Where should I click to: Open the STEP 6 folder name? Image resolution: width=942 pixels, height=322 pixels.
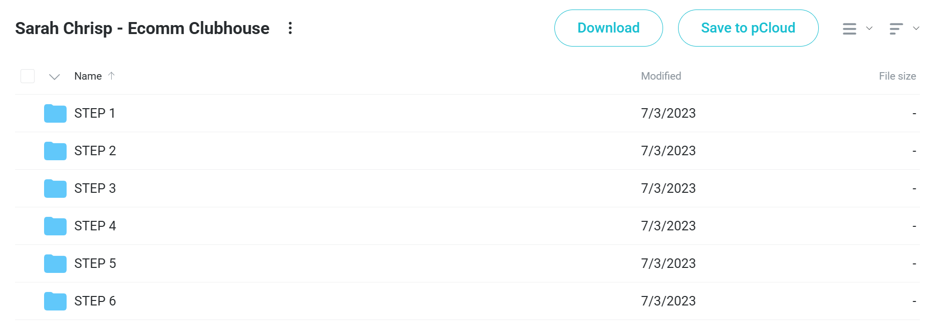[95, 301]
